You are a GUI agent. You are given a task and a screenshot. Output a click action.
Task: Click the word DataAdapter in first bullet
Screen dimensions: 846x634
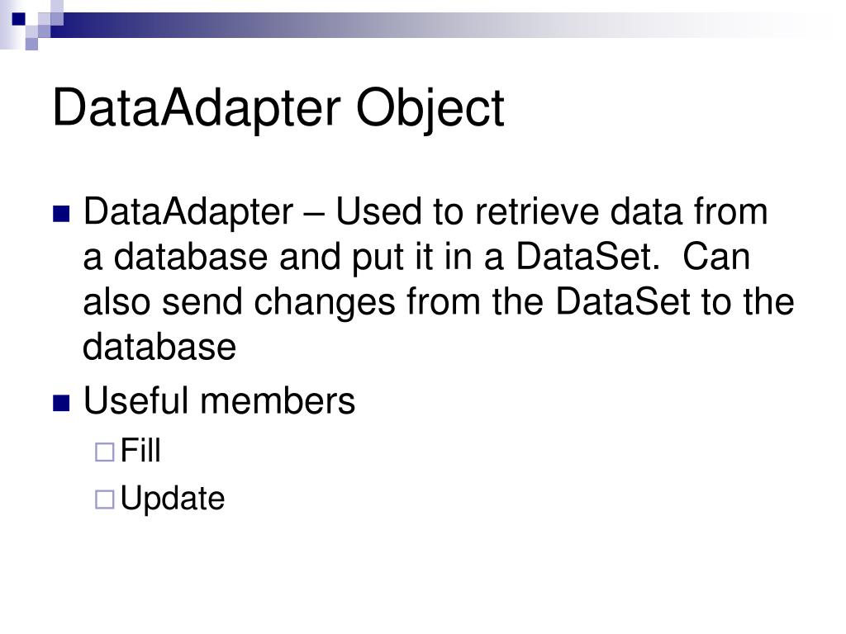[x=188, y=211]
